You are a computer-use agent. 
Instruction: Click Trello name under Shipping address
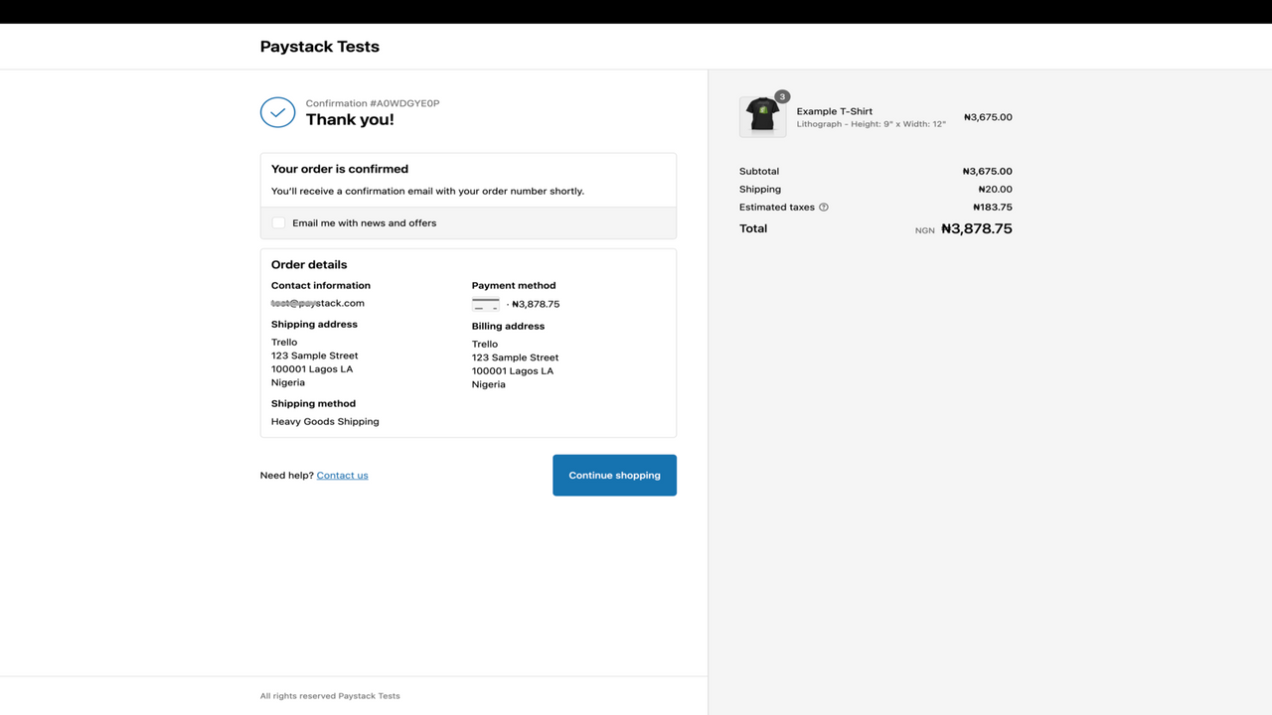[x=284, y=343]
